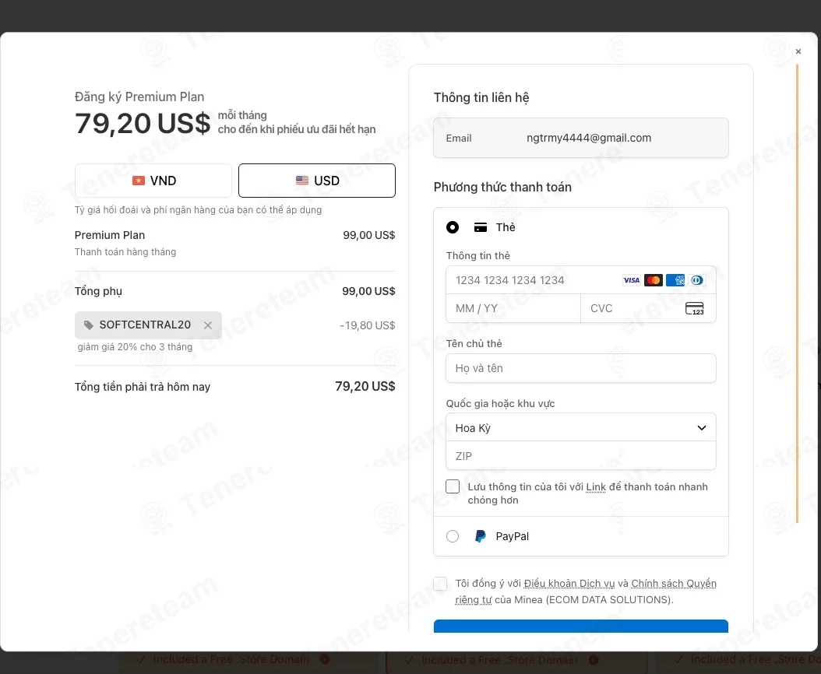This screenshot has width=821, height=674.
Task: Click the 79,20 US$ total due amount
Action: click(365, 386)
